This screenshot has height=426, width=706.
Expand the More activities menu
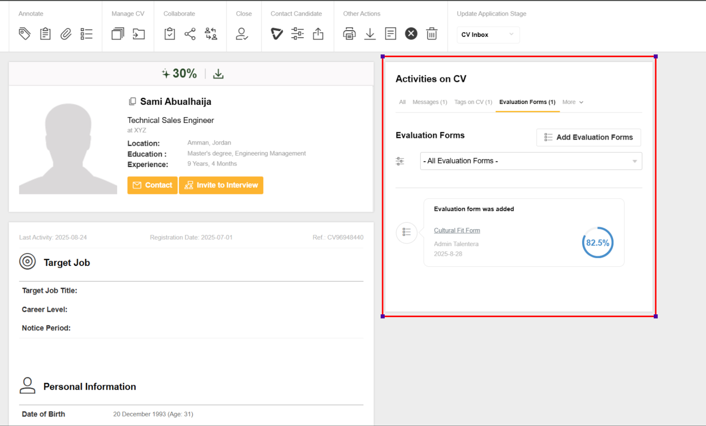[573, 102]
